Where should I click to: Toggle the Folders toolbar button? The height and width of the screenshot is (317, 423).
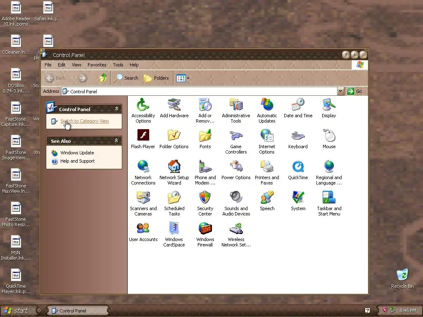(x=156, y=78)
